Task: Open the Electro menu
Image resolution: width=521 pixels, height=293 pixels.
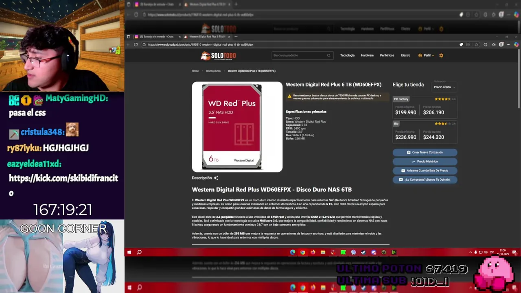Action: coord(405,55)
